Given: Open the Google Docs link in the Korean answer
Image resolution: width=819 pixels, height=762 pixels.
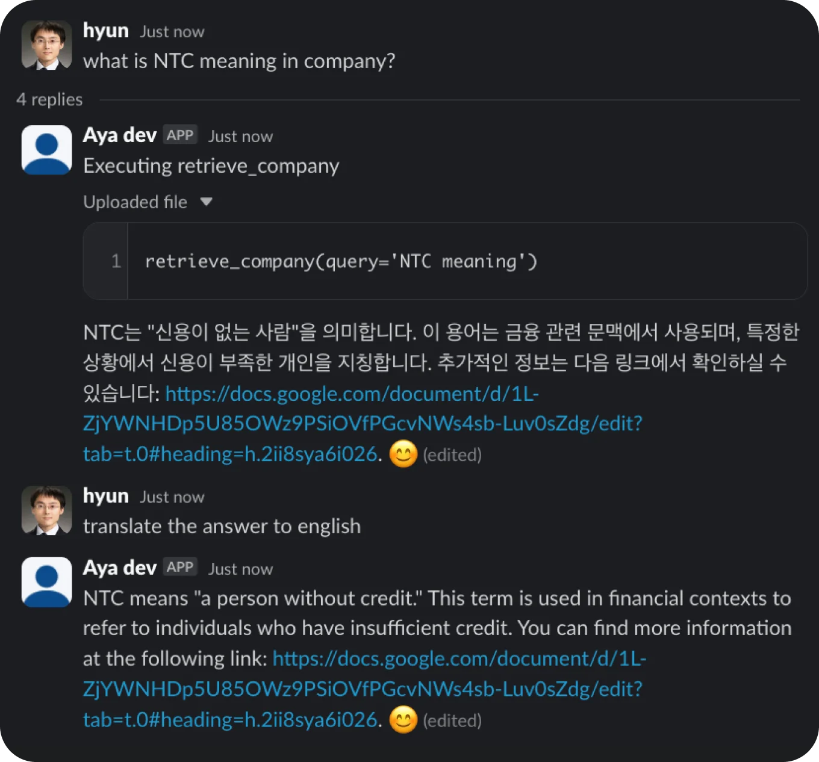Looking at the screenshot, I should click(x=363, y=424).
